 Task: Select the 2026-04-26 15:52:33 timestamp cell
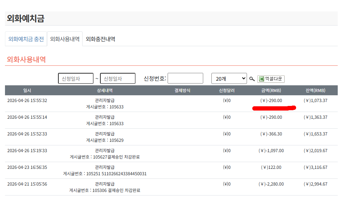coord(27,134)
